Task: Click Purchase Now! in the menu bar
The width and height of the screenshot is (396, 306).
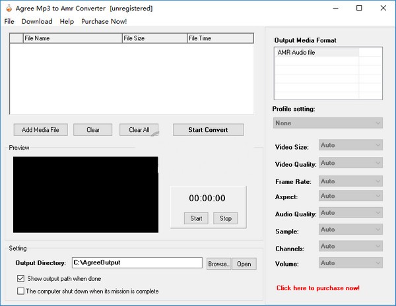Action: pyautogui.click(x=104, y=21)
